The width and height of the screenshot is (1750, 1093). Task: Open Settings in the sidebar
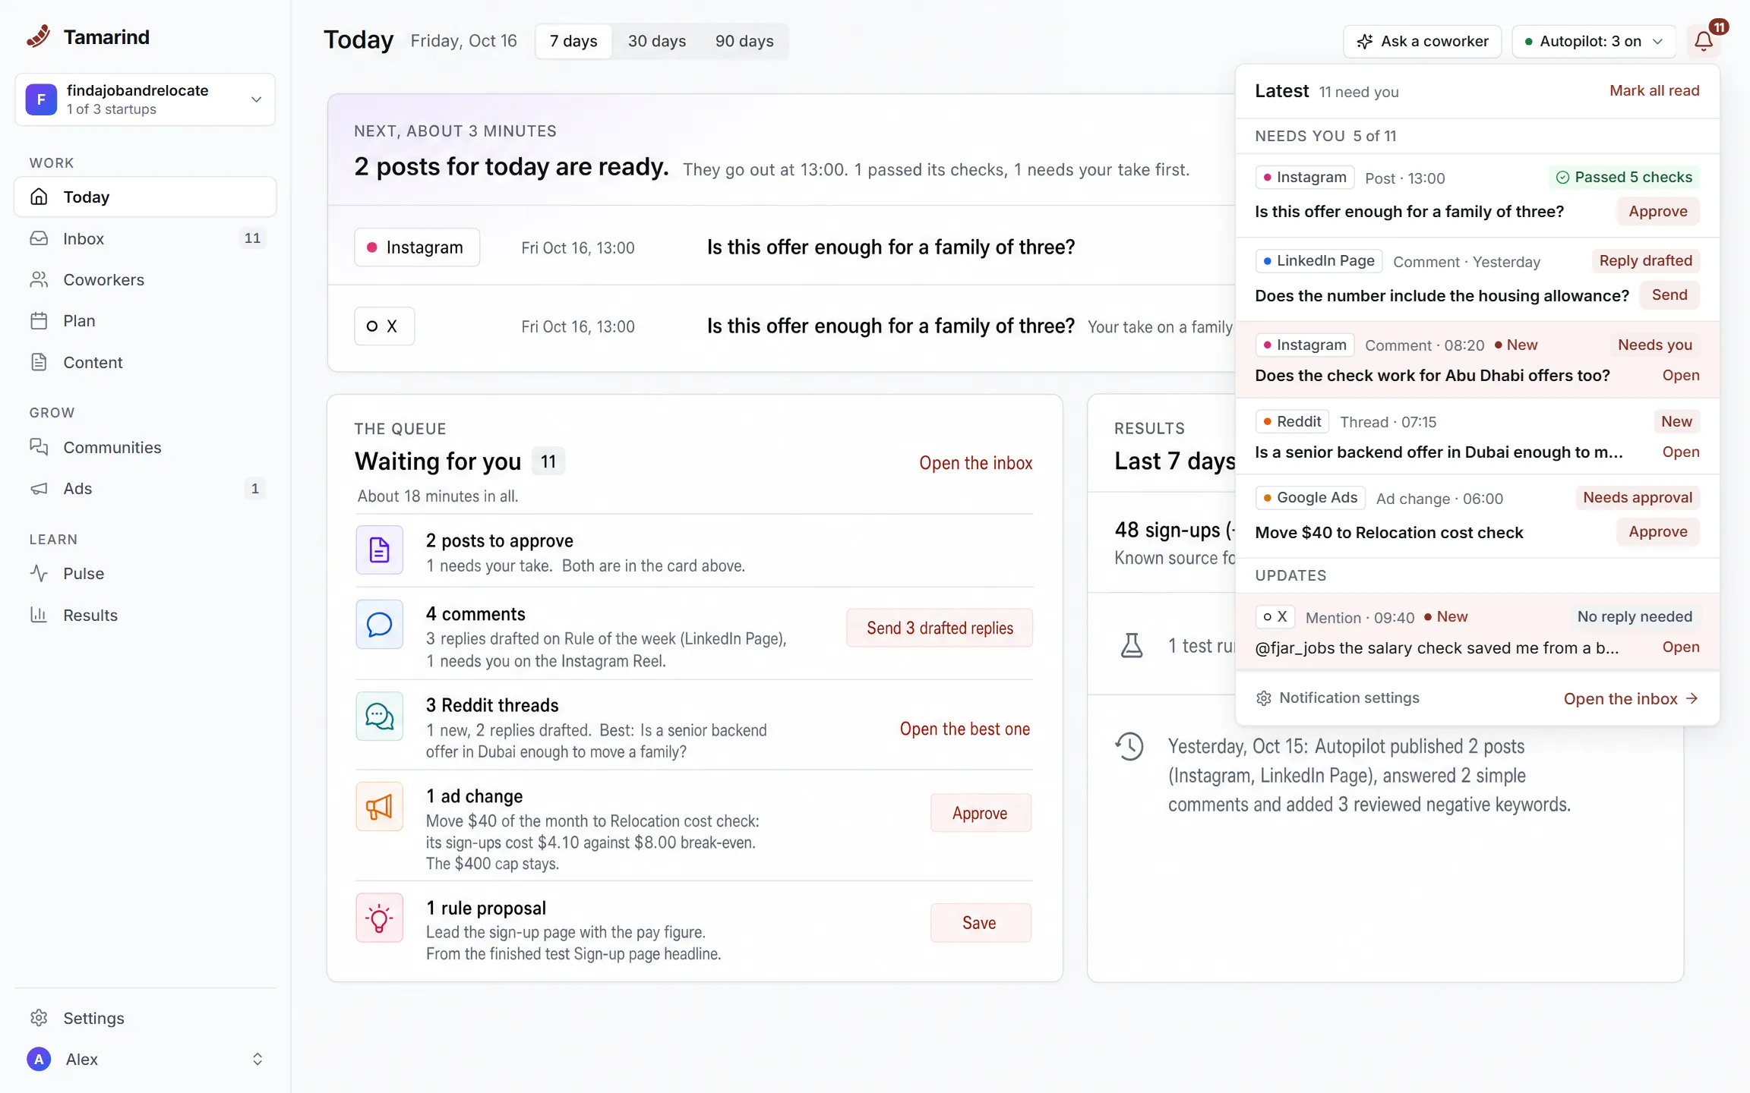click(145, 1018)
